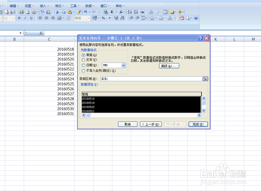Expand the AutoSum dropdown arrow
The height and width of the screenshot is (191, 261).
116,12
